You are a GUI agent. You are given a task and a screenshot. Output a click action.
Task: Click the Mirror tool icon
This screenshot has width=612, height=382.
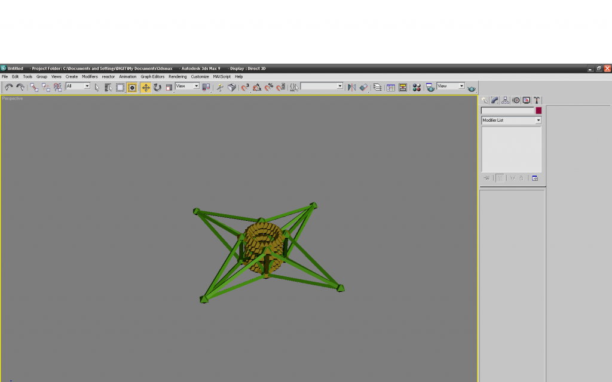click(351, 87)
